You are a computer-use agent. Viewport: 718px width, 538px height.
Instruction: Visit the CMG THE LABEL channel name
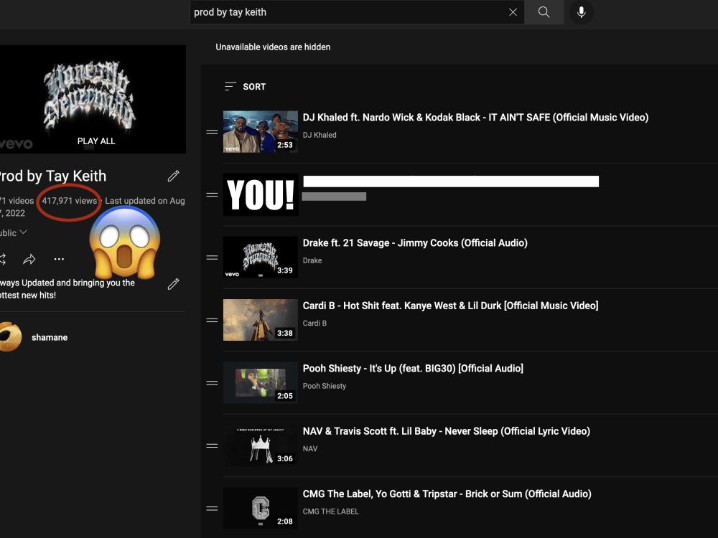click(x=330, y=511)
